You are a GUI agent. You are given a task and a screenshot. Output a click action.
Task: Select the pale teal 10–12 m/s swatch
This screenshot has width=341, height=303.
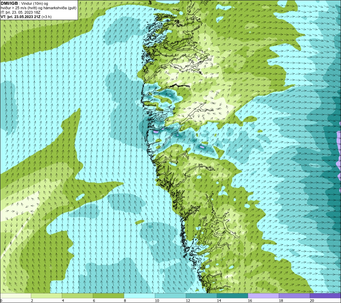tap(170, 295)
